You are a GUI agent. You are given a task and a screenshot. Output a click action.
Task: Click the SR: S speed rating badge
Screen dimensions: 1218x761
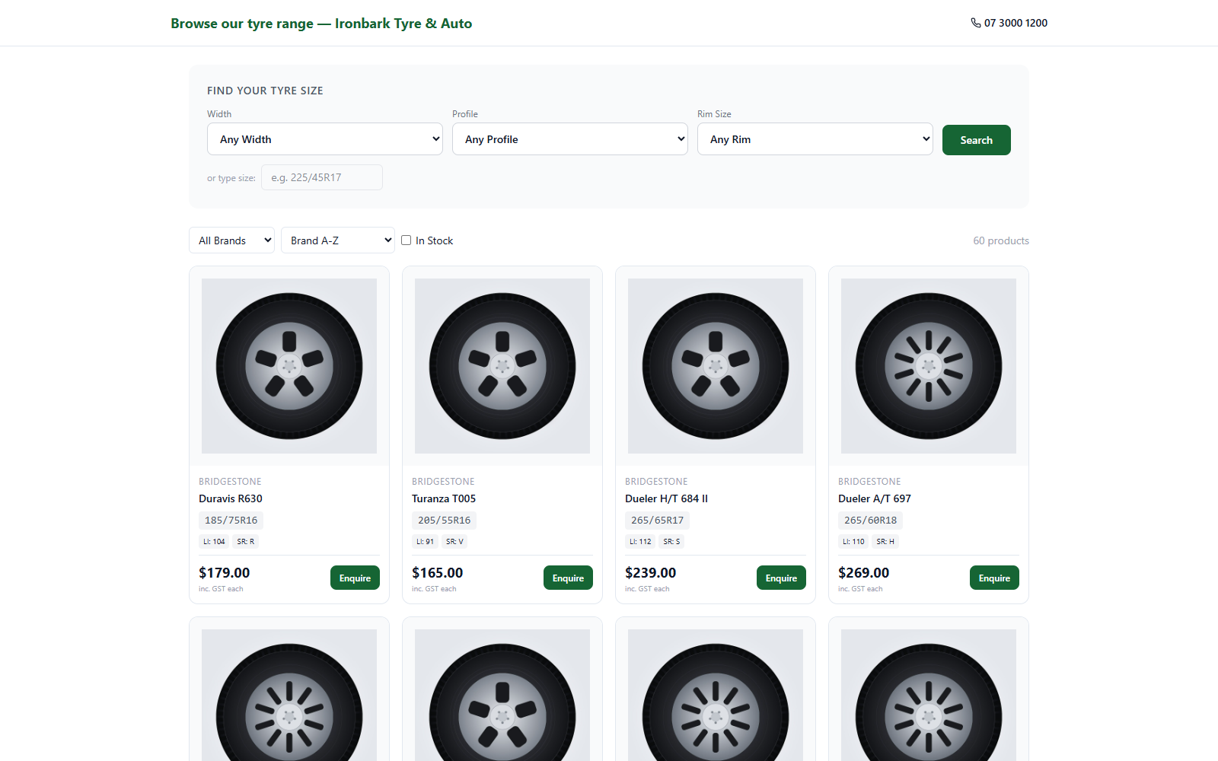pos(671,542)
